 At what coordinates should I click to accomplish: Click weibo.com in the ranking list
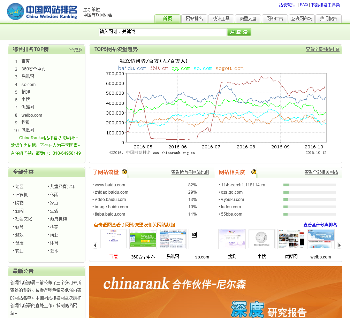[32, 115]
